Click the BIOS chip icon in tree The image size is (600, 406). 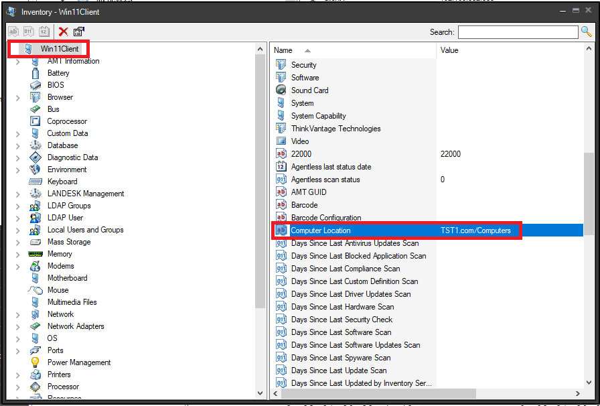point(35,85)
